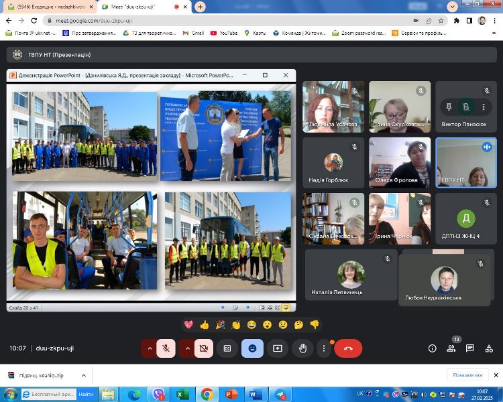Screen dimensions: 503x402
Task: Open the chat with everyone panel
Action: [470, 348]
